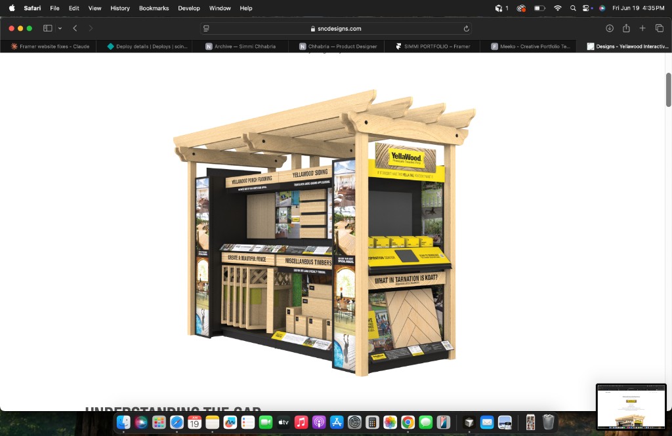Toggle the Safari sidebar button
Viewport: 672px width, 436px height.
click(x=47, y=28)
